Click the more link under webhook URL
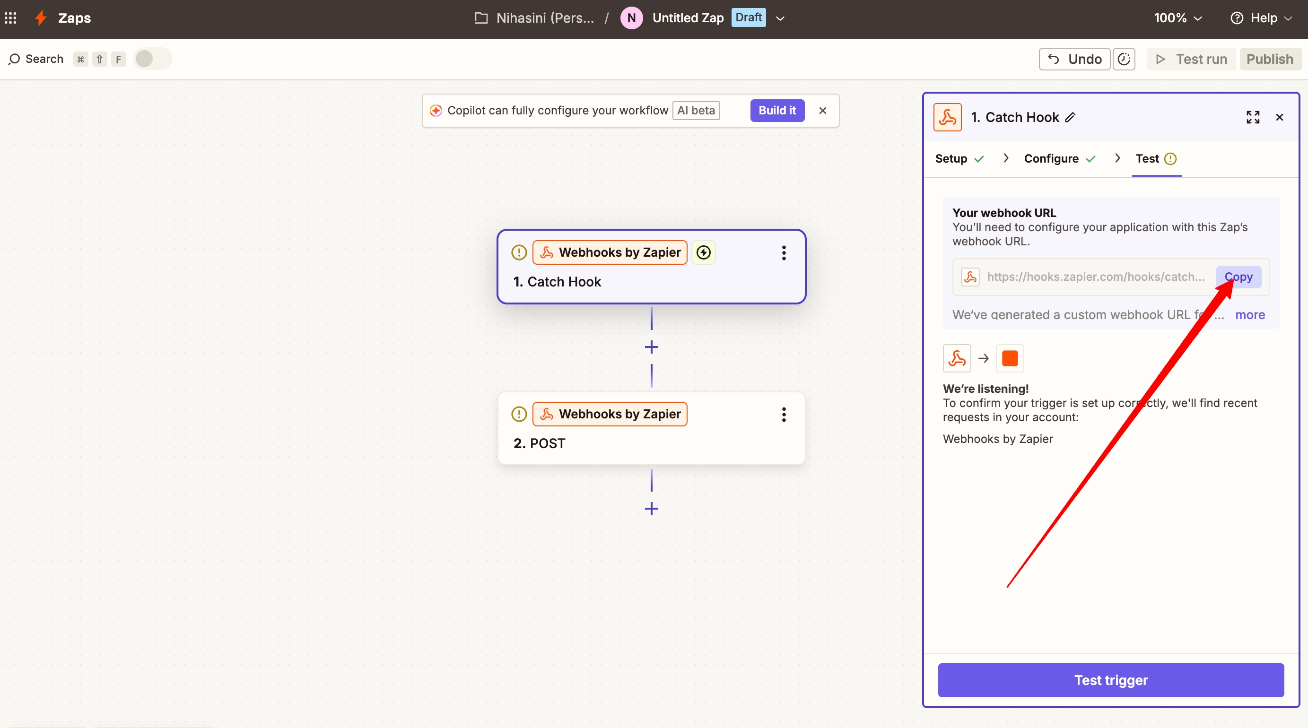This screenshot has height=728, width=1308. [x=1250, y=315]
